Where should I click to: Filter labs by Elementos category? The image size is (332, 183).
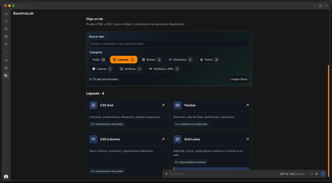181,60
